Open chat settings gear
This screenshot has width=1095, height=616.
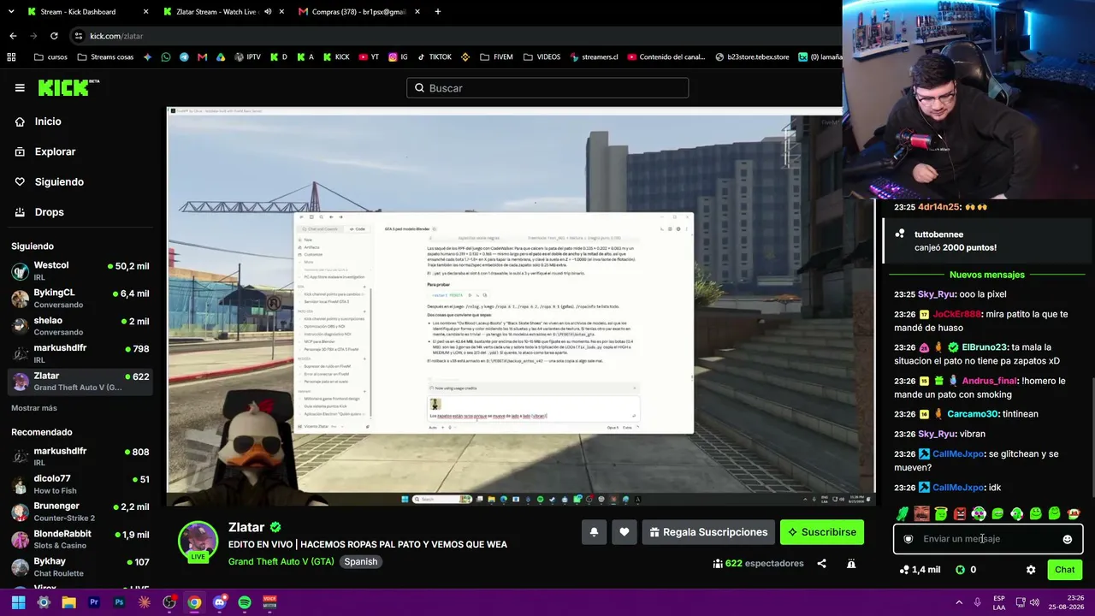1031,570
